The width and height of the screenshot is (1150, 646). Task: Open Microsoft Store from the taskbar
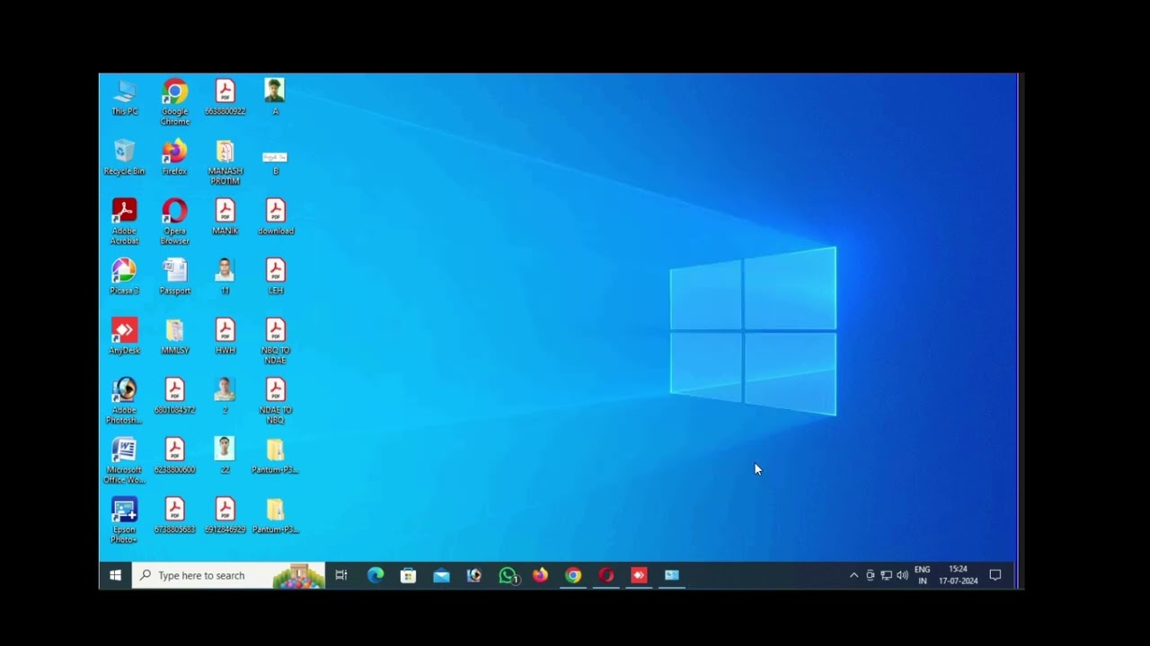(x=408, y=575)
